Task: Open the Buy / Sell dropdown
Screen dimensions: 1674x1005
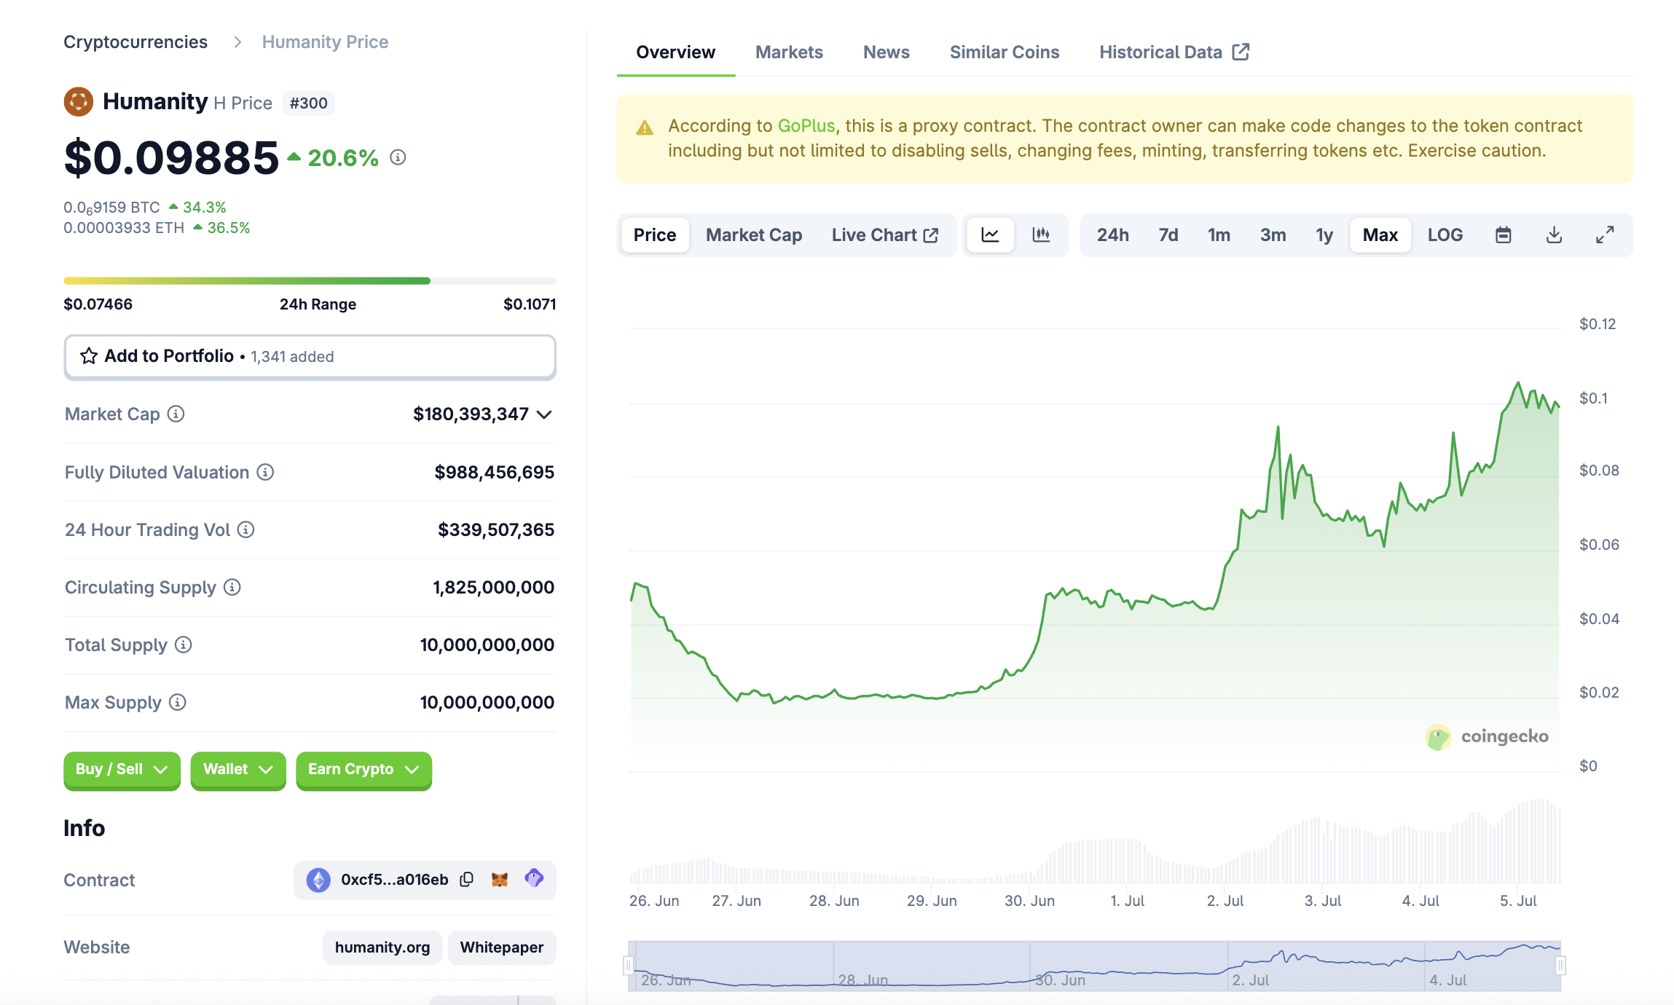Action: pos(122,769)
